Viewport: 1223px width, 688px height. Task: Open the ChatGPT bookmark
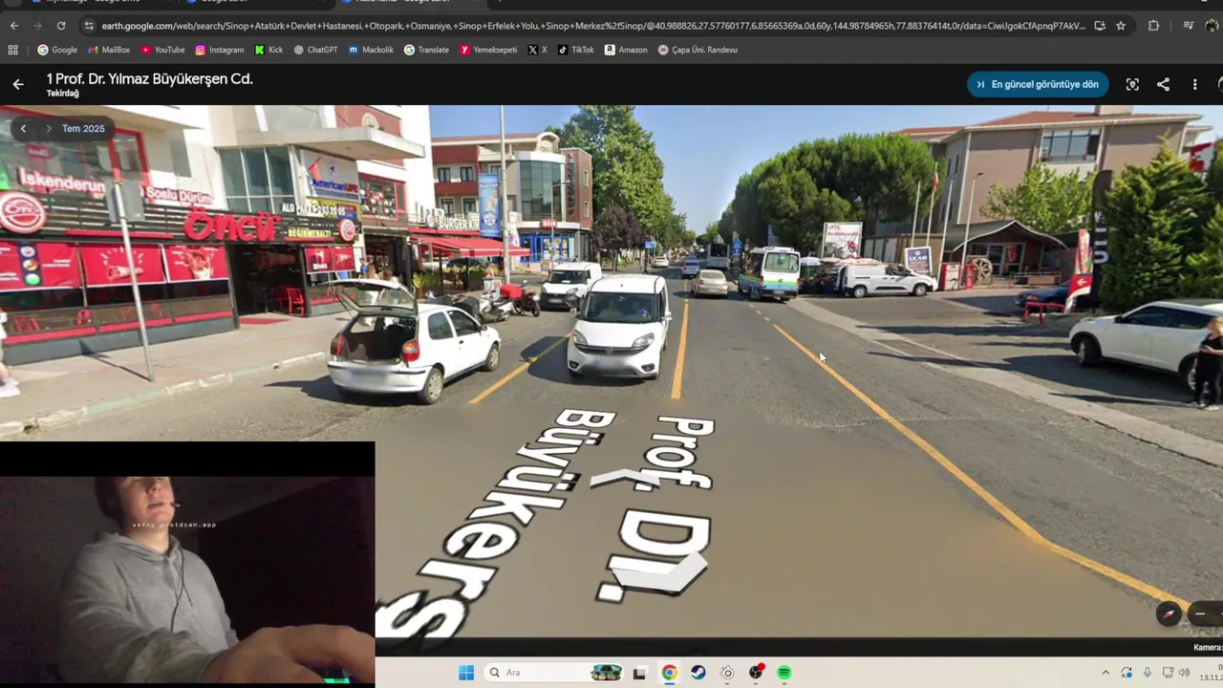[315, 50]
